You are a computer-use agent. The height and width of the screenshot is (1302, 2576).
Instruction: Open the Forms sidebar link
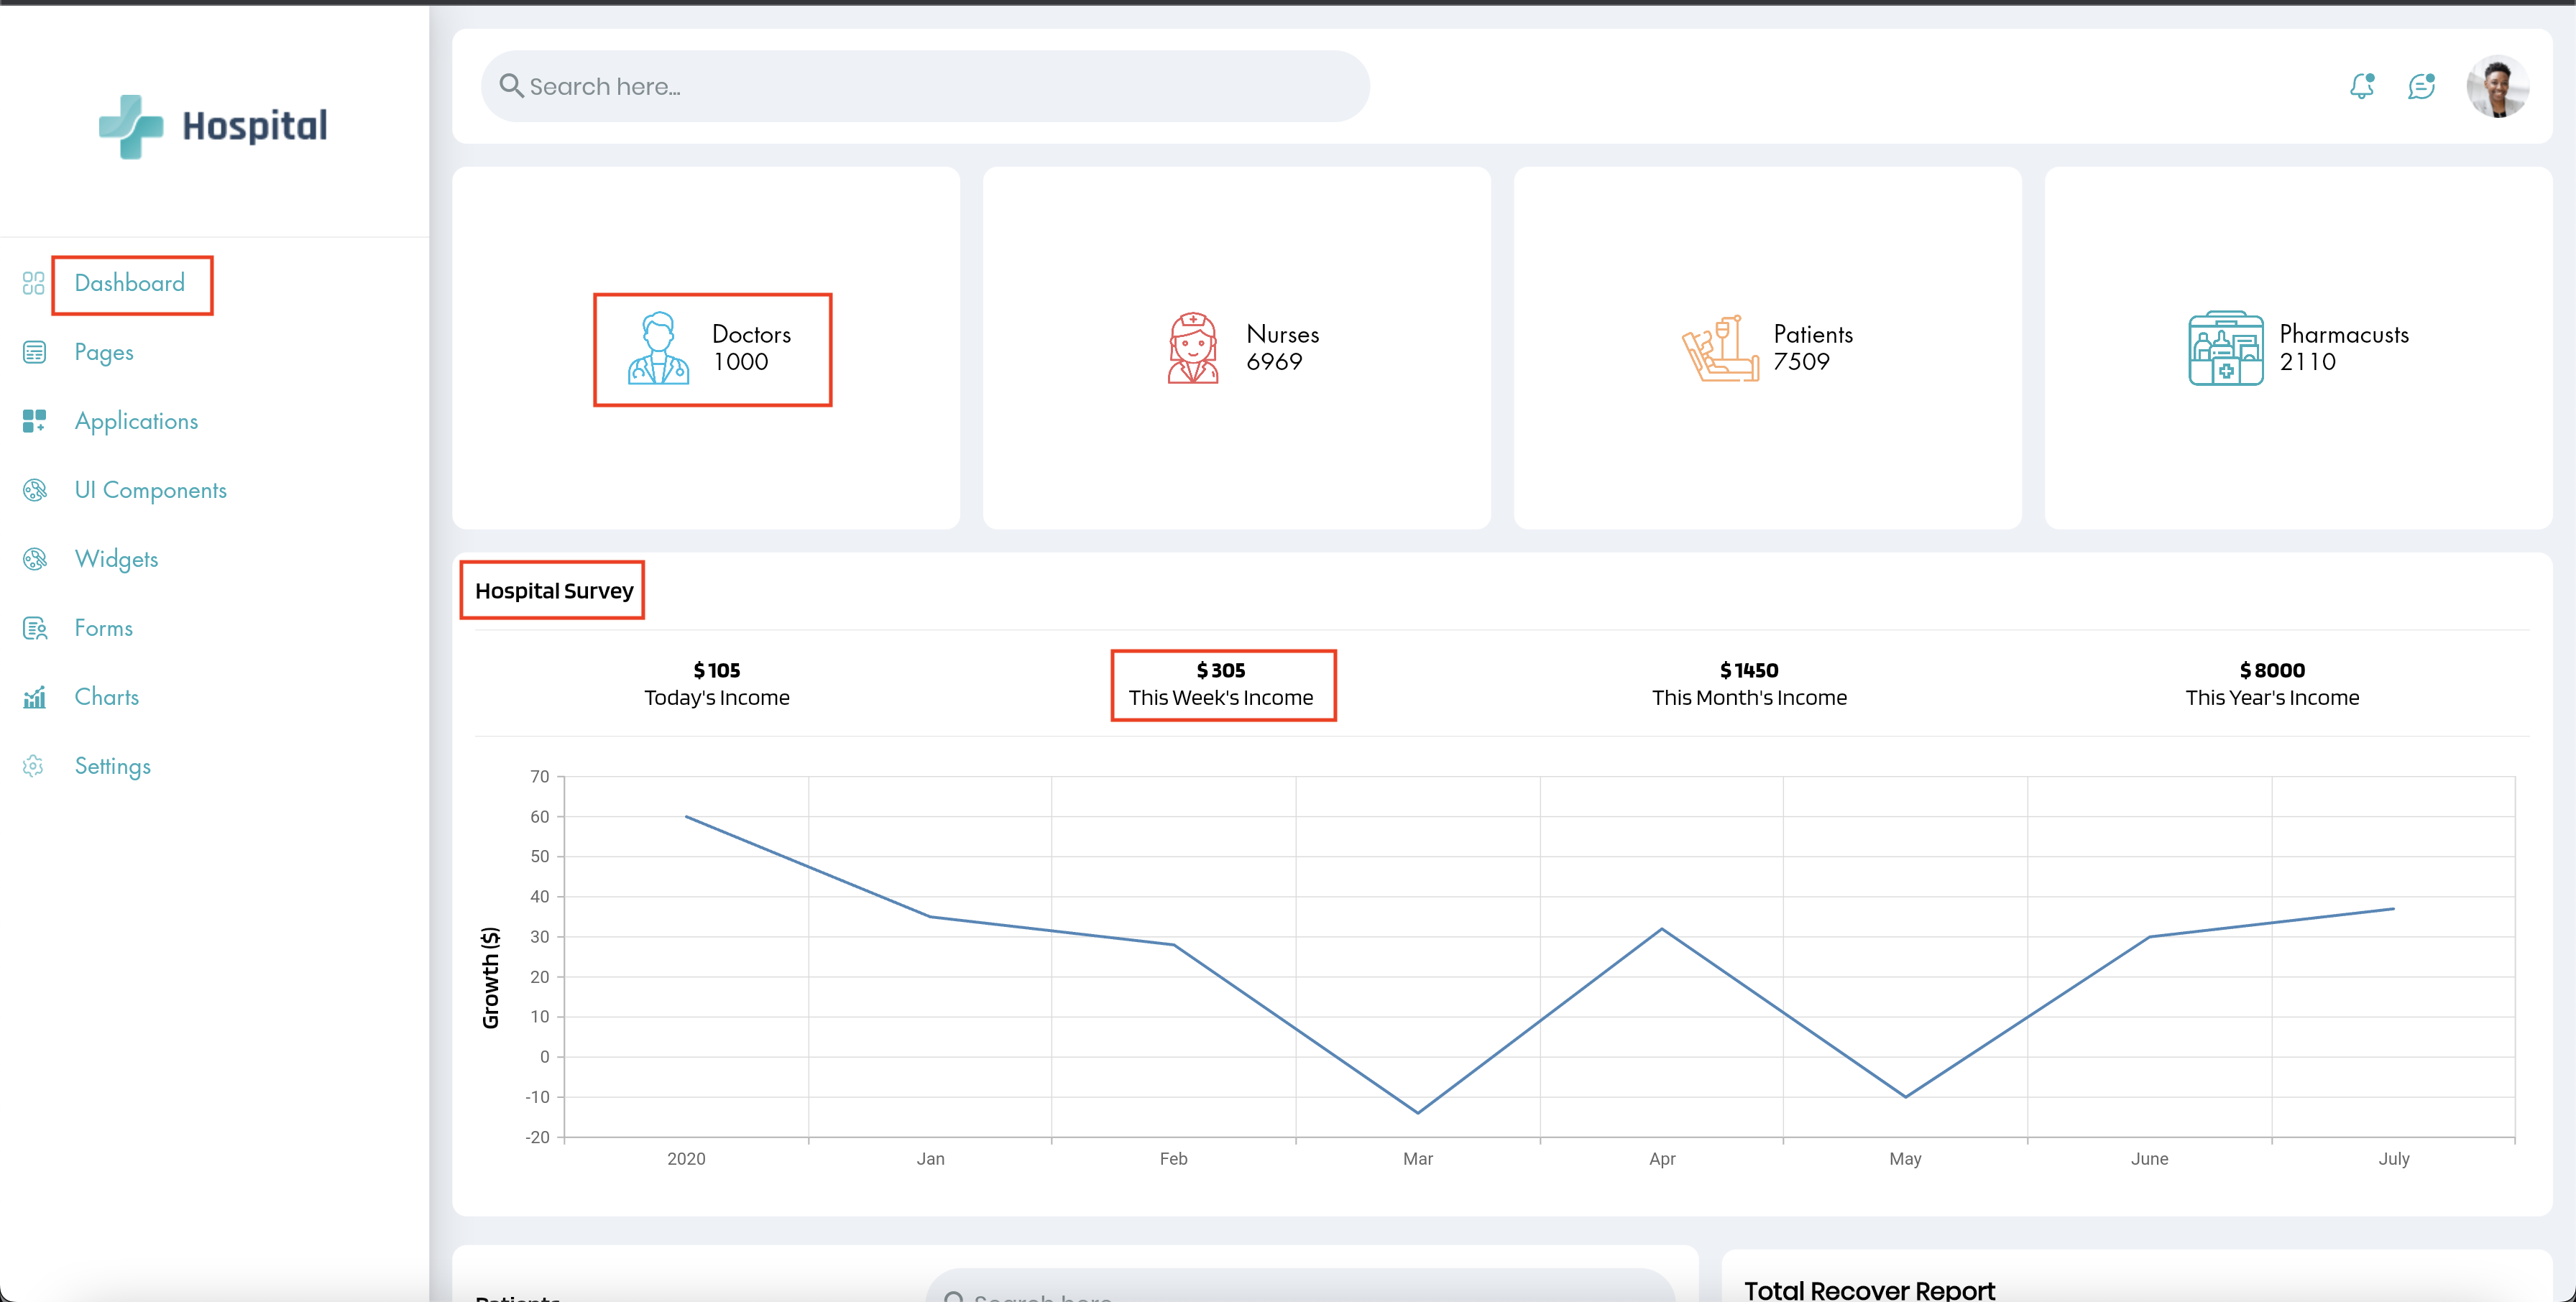pos(104,628)
